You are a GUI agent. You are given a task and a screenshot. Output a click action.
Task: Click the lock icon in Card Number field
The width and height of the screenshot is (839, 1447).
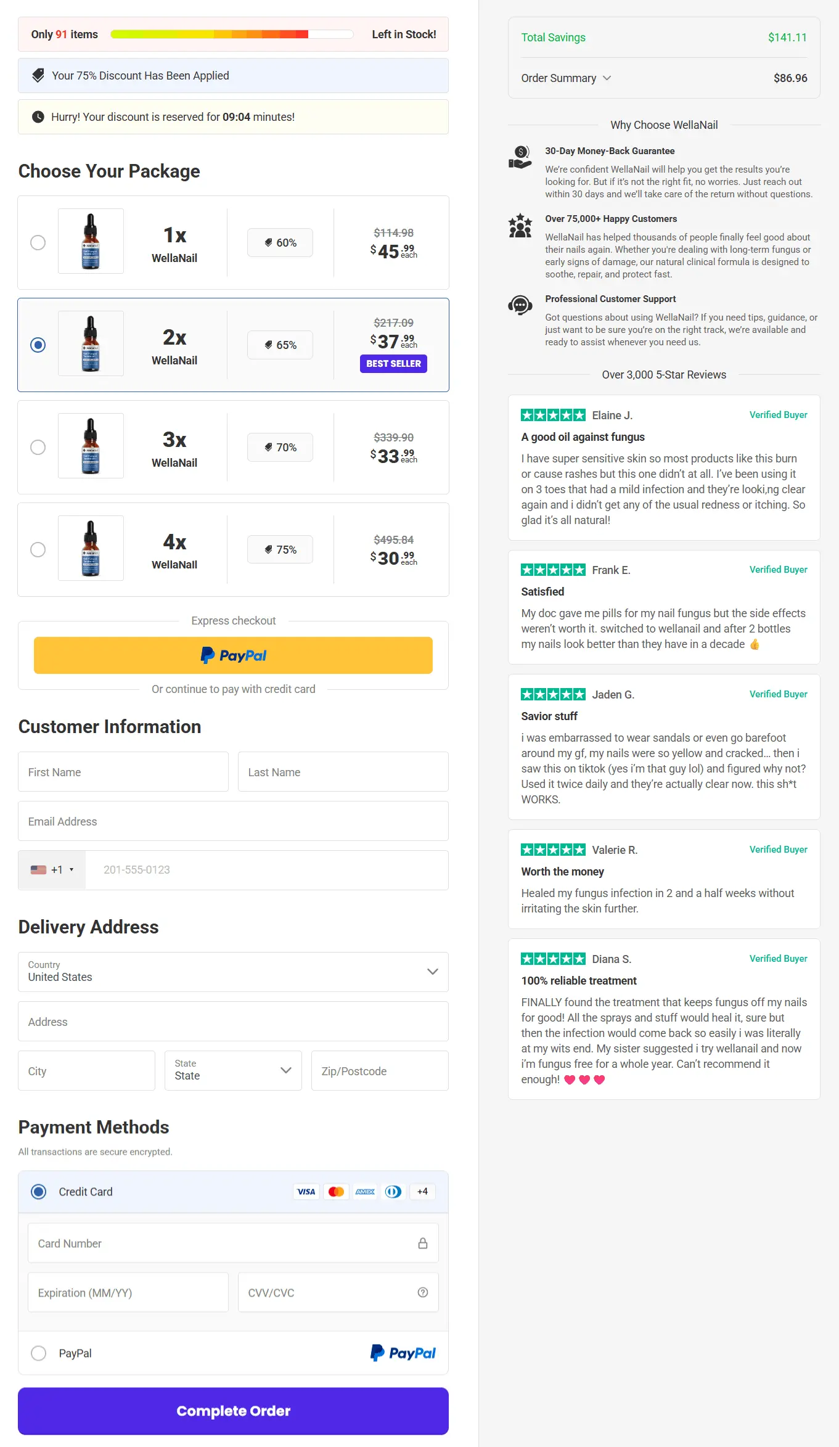pyautogui.click(x=423, y=1244)
